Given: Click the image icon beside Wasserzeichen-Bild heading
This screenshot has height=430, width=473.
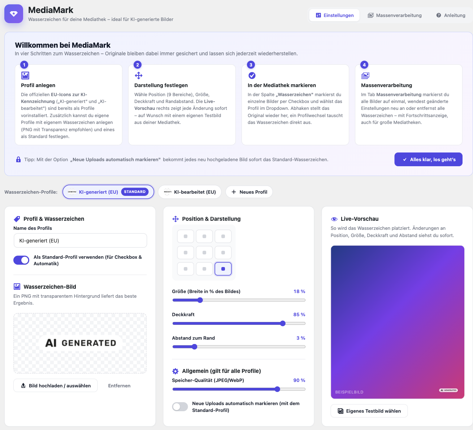Looking at the screenshot, I should tap(17, 287).
